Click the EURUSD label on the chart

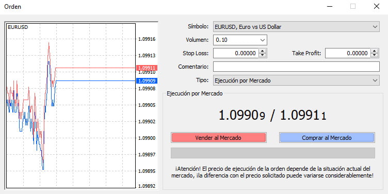pos(18,27)
